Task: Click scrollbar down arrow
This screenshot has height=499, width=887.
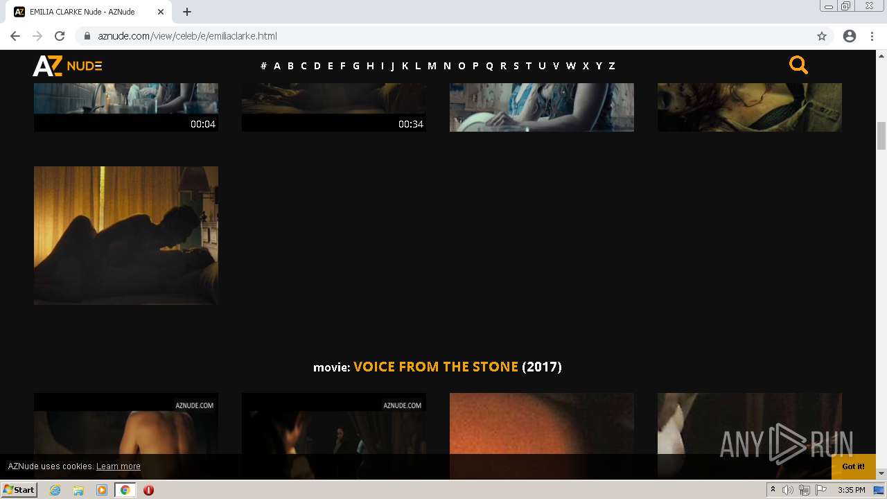Action: coord(881,473)
